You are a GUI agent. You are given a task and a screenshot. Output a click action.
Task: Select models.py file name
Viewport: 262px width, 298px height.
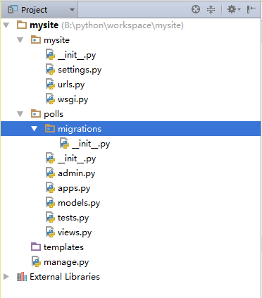(x=79, y=203)
